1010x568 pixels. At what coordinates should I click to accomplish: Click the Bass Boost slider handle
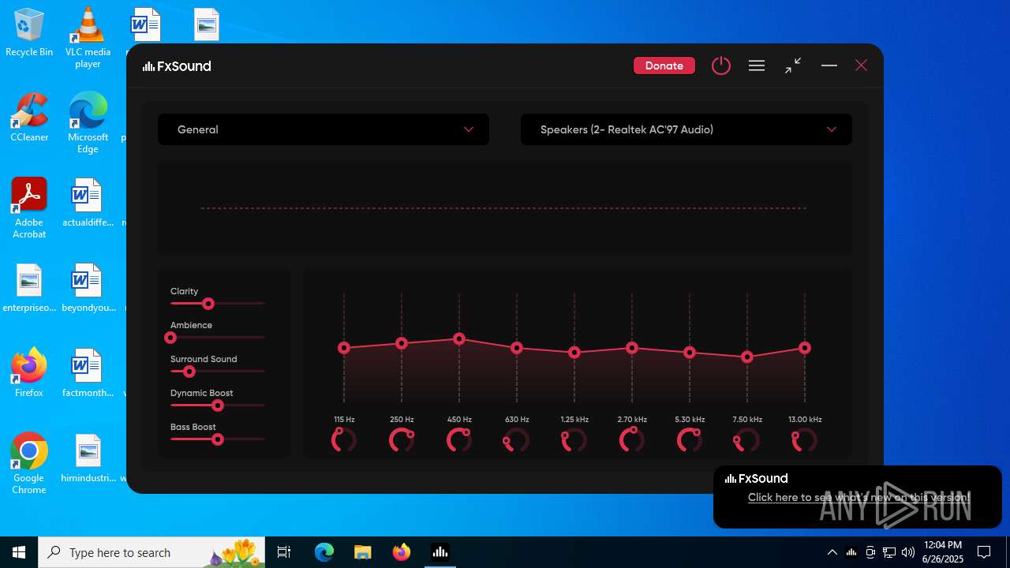218,439
